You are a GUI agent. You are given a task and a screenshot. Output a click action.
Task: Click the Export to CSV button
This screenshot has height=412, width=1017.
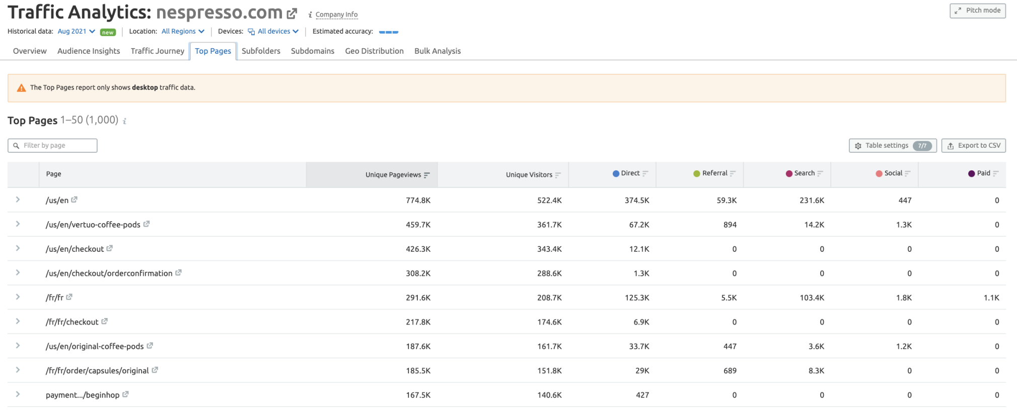973,146
